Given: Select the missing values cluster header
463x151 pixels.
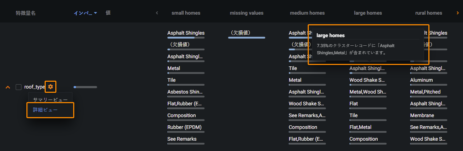Looking at the screenshot, I should 246,13.
